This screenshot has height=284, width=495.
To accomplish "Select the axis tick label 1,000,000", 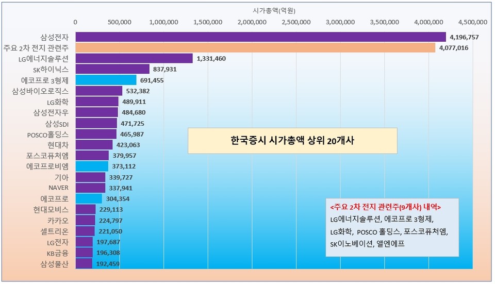I will click(163, 22).
